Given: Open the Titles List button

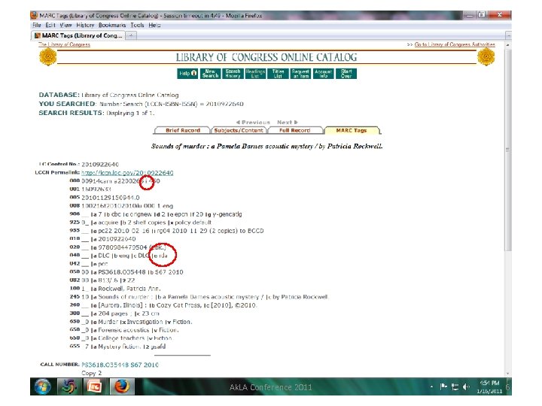Looking at the screenshot, I should click(x=278, y=74).
